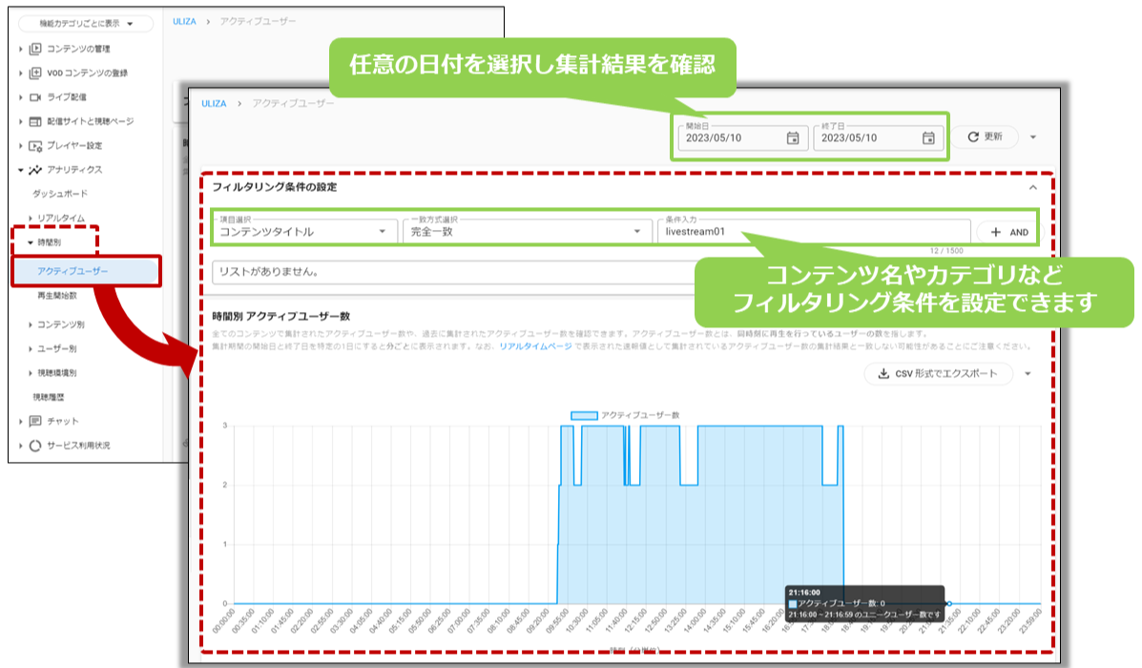Click the 更新 refresh button

point(985,137)
